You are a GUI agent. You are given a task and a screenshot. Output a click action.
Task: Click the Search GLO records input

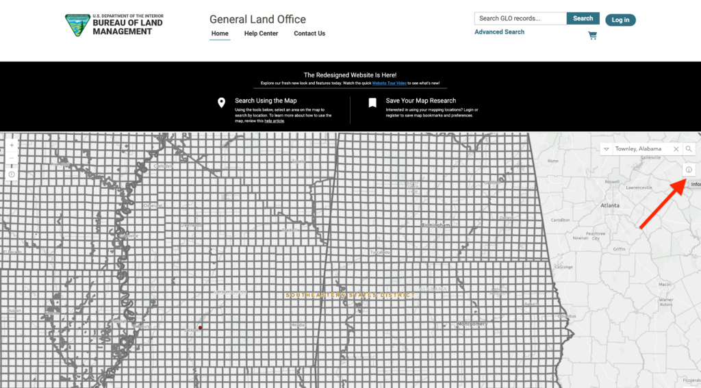[520, 18]
